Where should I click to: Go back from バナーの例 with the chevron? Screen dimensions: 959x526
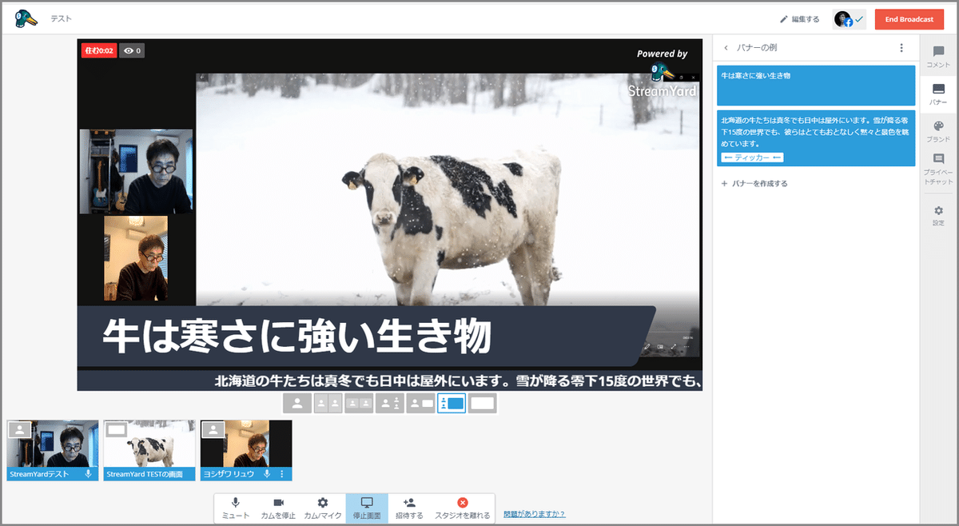pyautogui.click(x=726, y=48)
